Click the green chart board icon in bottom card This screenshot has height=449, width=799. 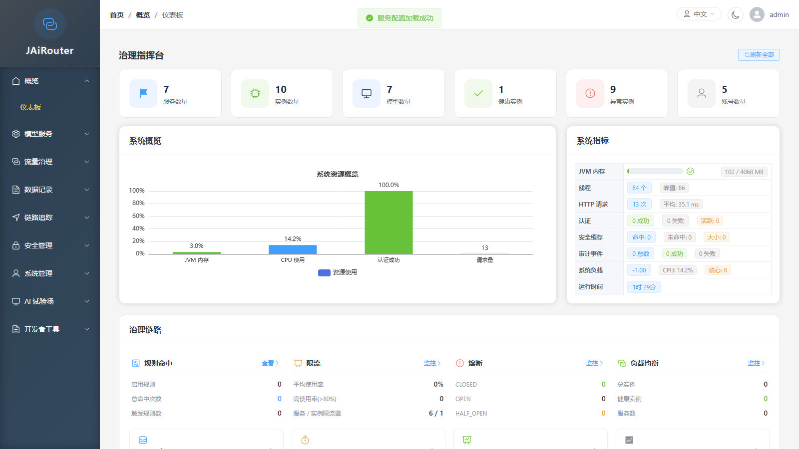[467, 440]
